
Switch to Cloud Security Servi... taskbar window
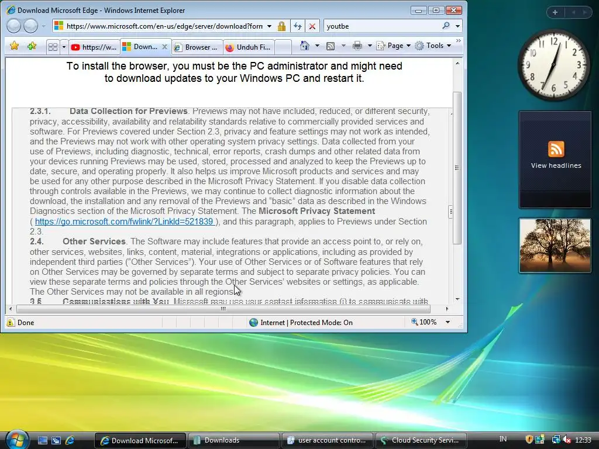click(421, 440)
